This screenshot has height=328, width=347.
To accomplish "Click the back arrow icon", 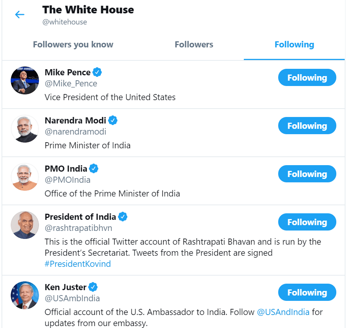I will coord(19,15).
